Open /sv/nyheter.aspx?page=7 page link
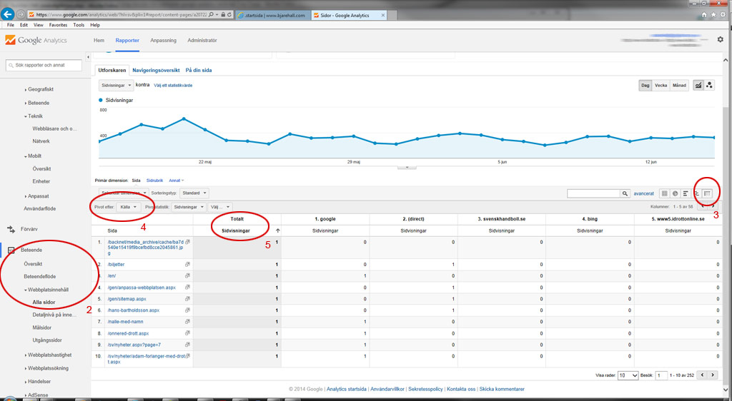Viewport: 732px width, 401px height. pos(134,345)
